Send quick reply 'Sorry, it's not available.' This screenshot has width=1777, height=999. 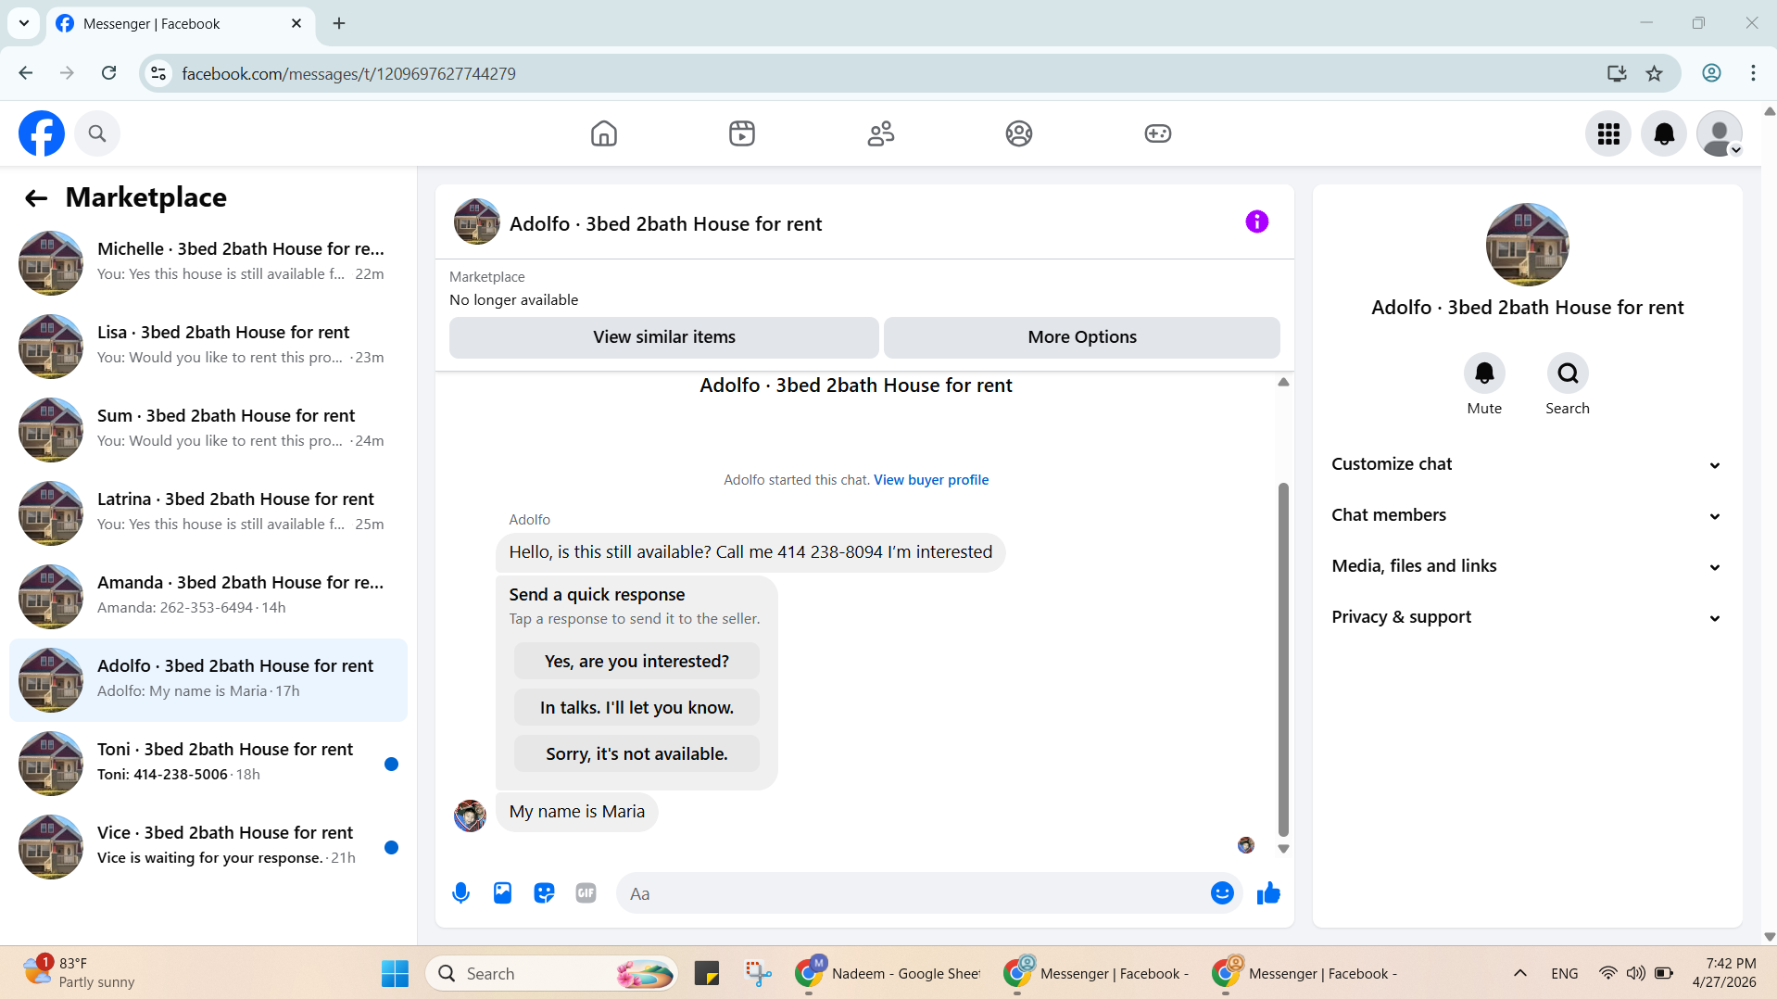coord(636,754)
